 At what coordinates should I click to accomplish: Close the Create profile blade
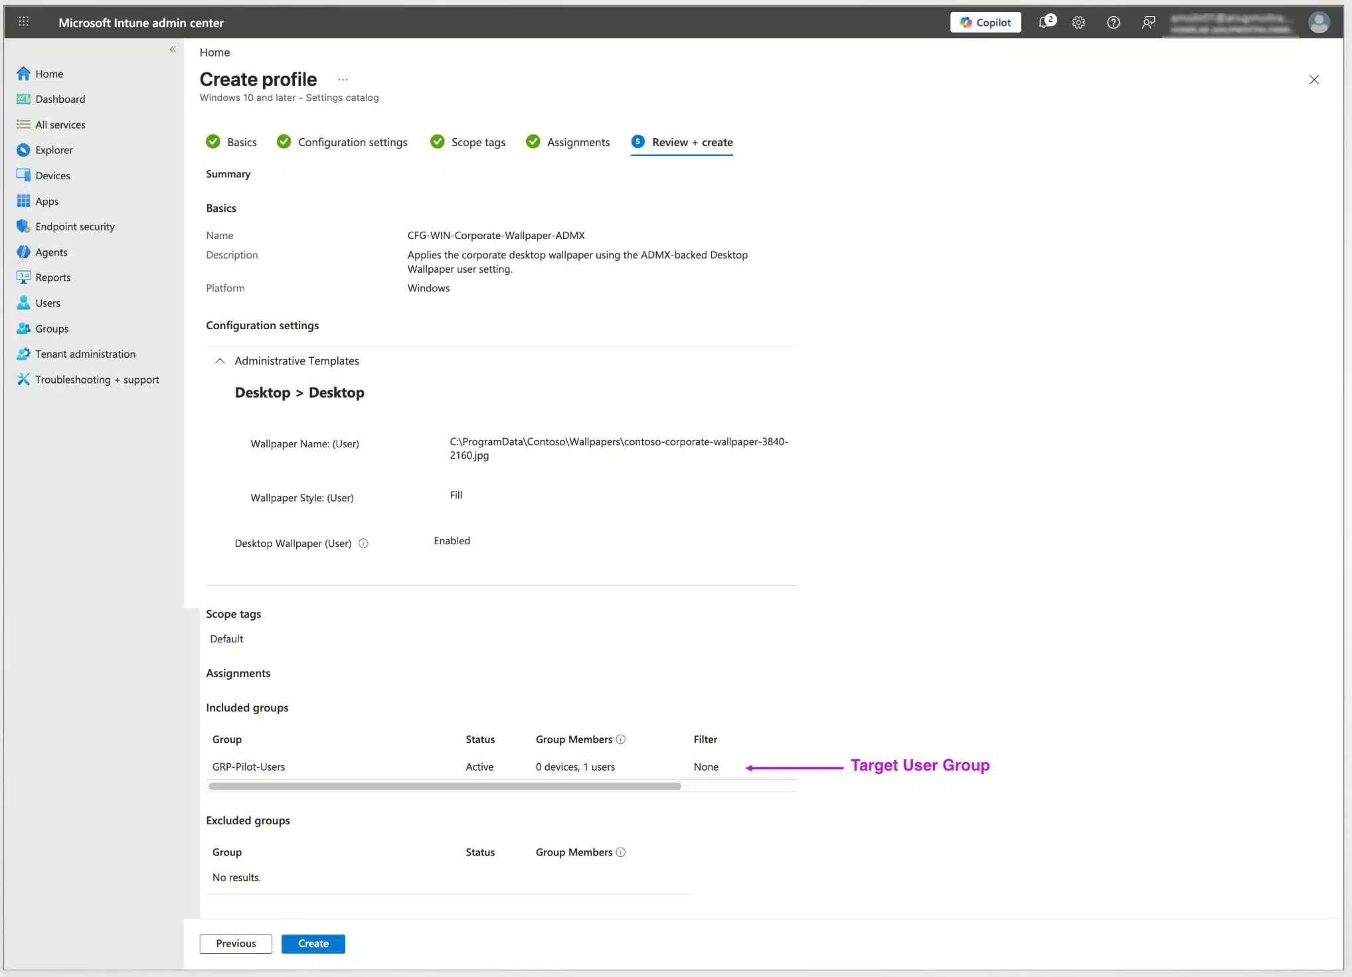pyautogui.click(x=1313, y=80)
